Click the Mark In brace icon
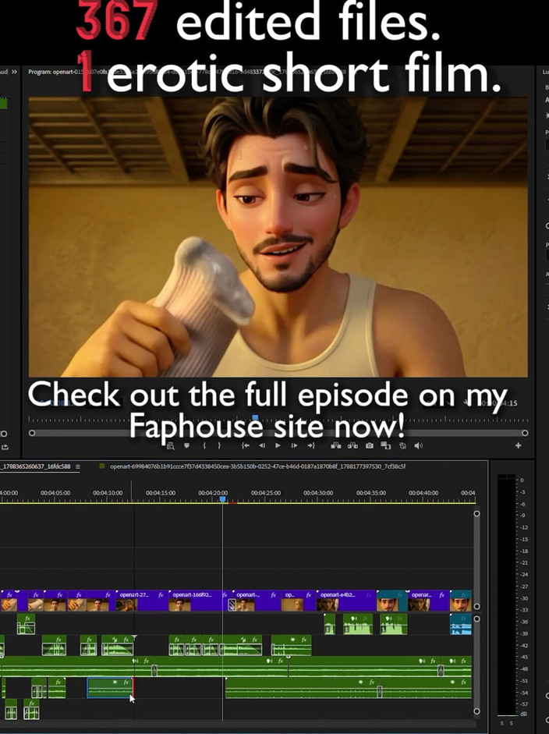549x734 pixels. 204,445
